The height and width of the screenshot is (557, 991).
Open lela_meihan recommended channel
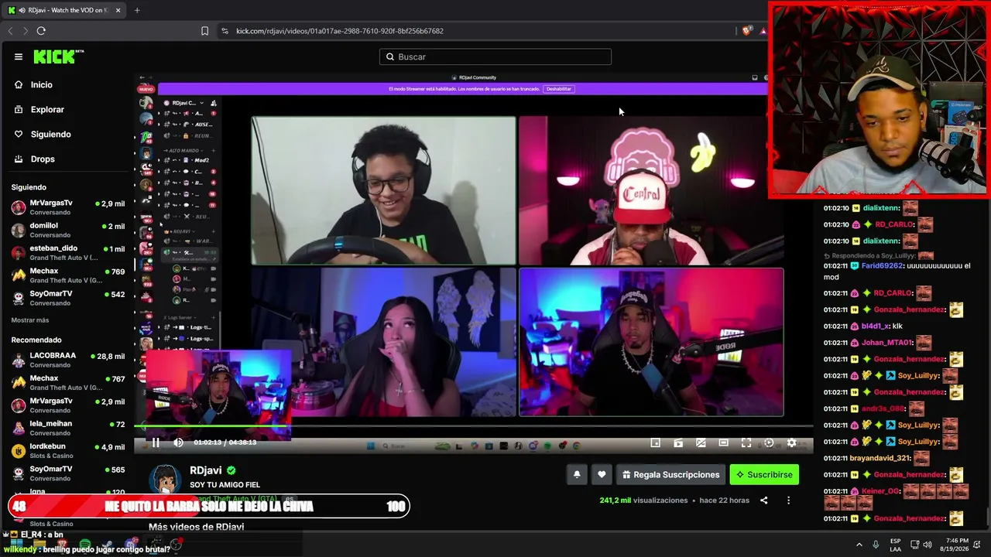(x=68, y=428)
